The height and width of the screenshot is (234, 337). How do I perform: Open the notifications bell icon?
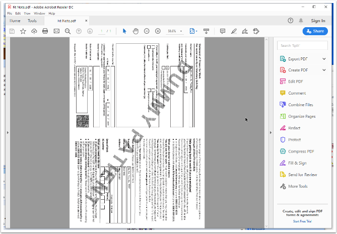(x=301, y=21)
